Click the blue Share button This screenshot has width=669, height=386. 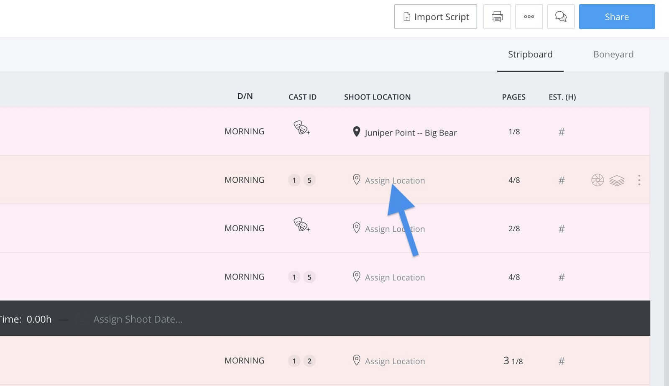point(617,17)
